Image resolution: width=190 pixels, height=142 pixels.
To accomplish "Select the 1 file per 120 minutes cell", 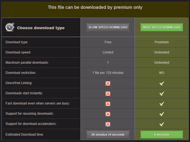I will coord(108,73).
